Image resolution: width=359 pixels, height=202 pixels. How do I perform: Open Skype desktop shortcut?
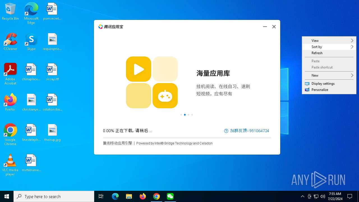click(x=31, y=42)
